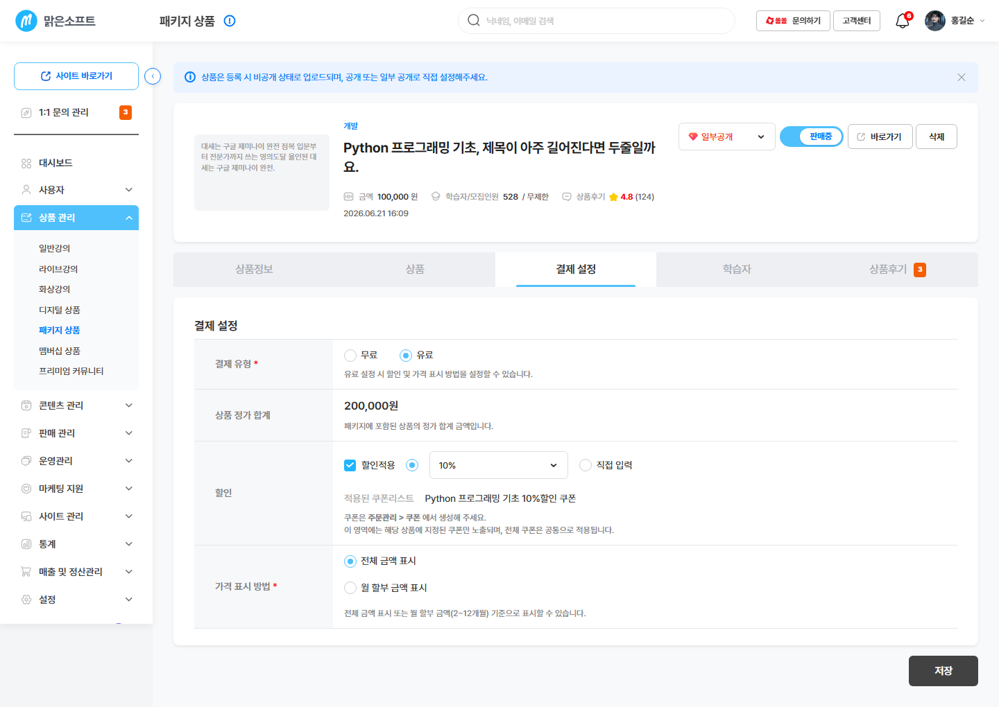Click the 문의하기 button
Image resolution: width=999 pixels, height=707 pixels.
[x=793, y=21]
